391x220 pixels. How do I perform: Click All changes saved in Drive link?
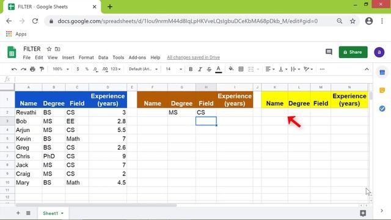tap(193, 57)
